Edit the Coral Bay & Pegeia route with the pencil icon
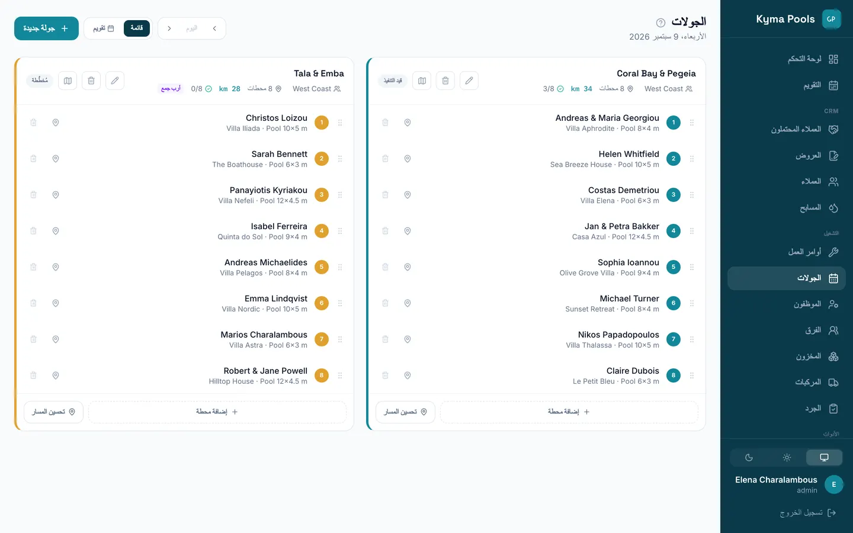The height and width of the screenshot is (533, 853). (469, 81)
